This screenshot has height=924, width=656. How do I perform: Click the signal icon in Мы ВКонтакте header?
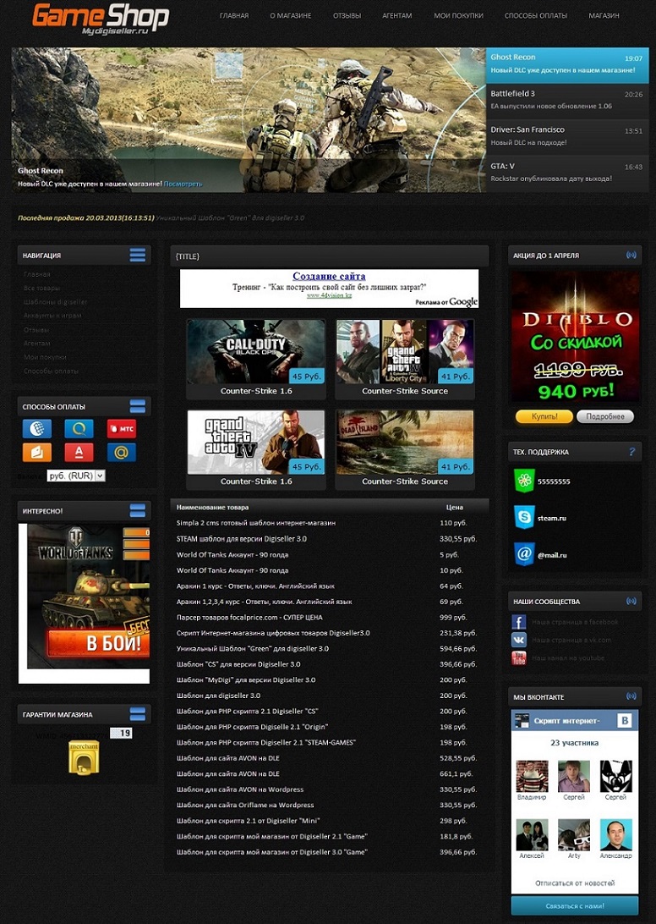[631, 696]
